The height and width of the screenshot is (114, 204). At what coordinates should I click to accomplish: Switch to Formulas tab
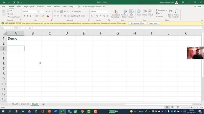point(40,6)
